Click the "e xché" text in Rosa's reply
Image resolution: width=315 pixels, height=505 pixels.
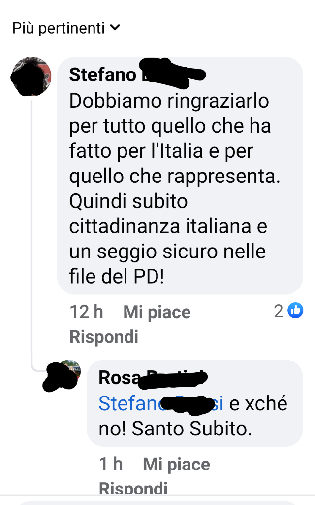point(258,403)
